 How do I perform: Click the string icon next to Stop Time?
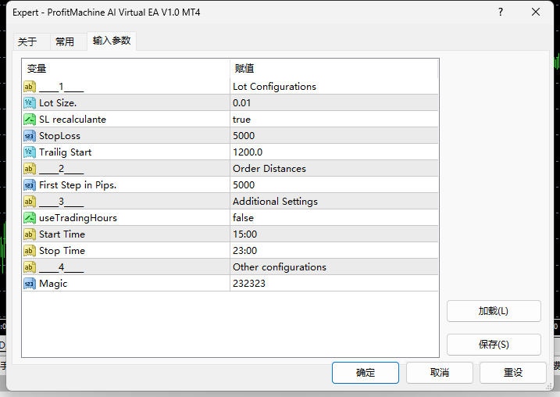pyautogui.click(x=29, y=251)
